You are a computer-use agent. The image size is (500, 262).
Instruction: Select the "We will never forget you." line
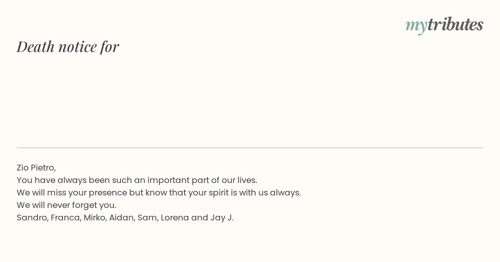click(x=67, y=205)
